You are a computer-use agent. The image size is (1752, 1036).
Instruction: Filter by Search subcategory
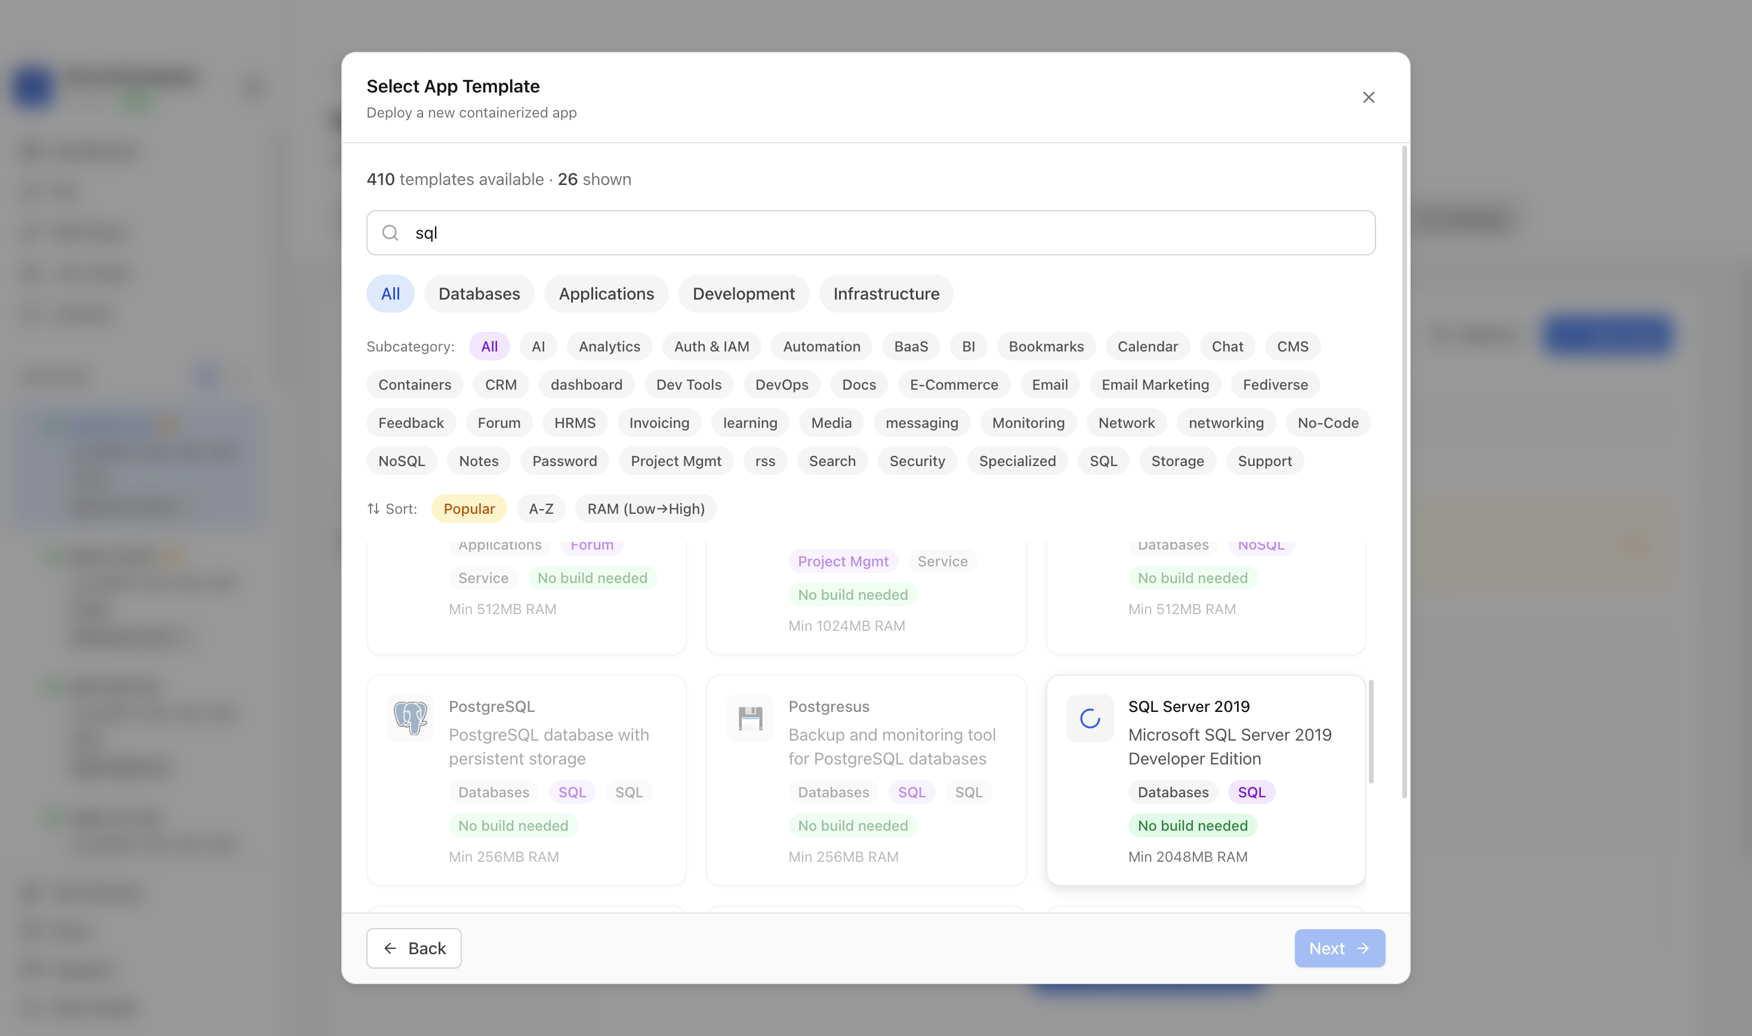[x=832, y=461]
